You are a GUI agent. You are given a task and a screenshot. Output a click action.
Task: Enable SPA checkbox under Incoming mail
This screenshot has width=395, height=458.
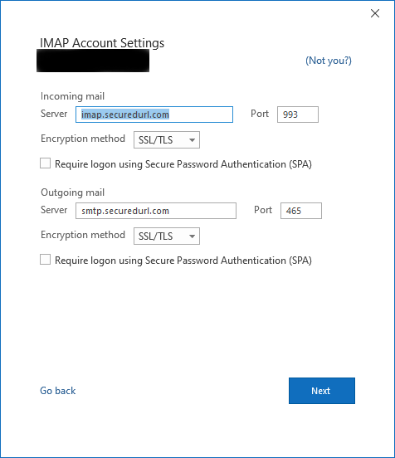[46, 163]
